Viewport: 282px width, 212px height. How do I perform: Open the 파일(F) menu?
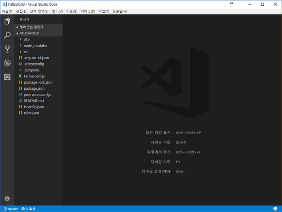pos(7,11)
